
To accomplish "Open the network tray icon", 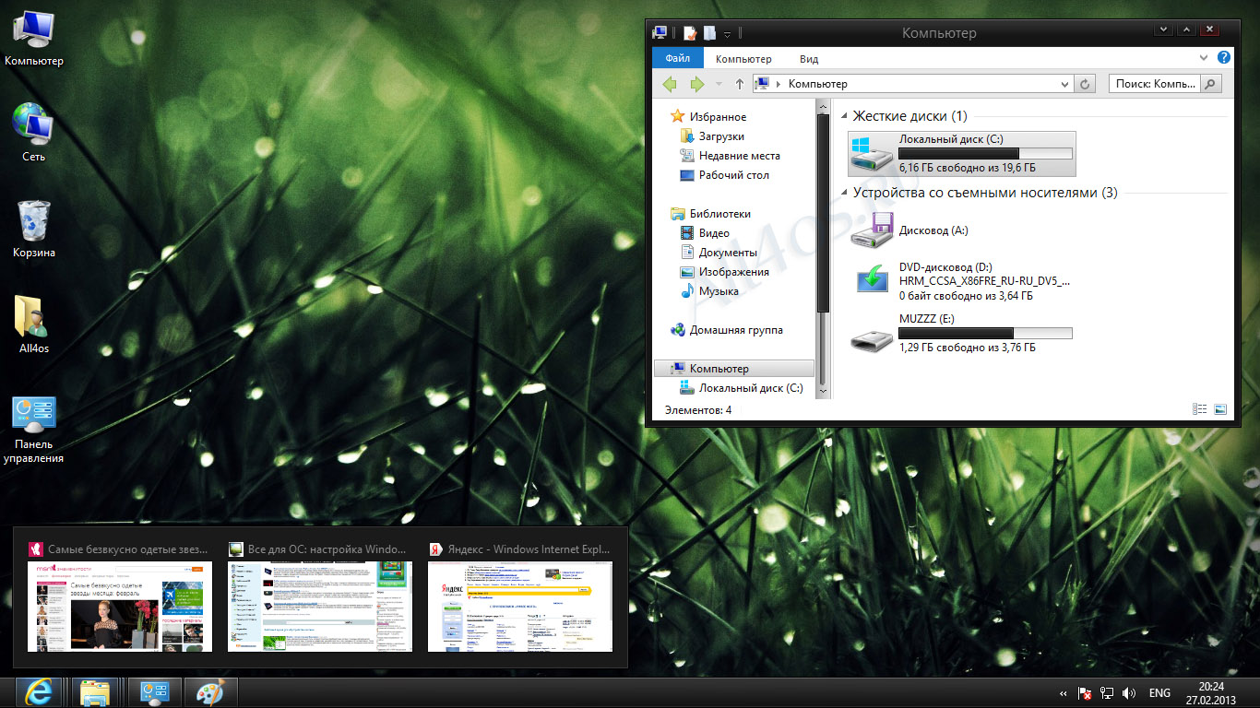I will [1107, 693].
